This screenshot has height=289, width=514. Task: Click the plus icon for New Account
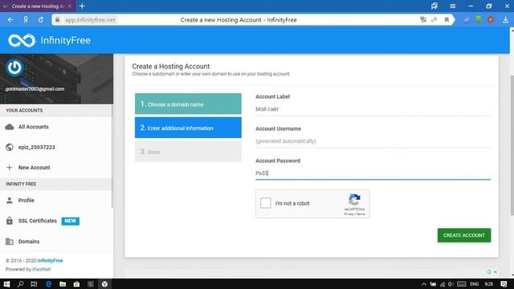(10, 168)
